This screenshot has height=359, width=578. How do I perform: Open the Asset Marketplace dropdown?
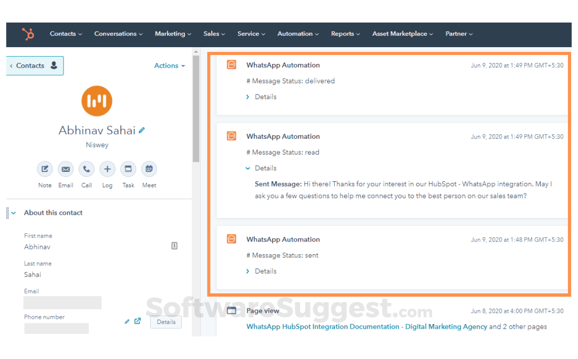(402, 34)
